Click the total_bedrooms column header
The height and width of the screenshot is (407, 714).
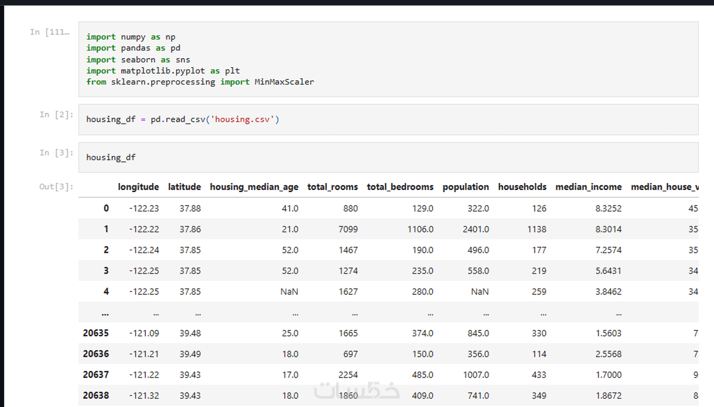click(400, 187)
